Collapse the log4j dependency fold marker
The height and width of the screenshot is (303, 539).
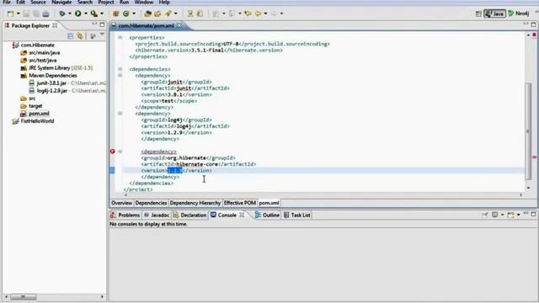pos(120,114)
